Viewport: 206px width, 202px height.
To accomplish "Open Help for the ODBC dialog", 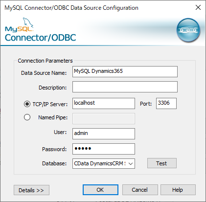I will pos(178,190).
